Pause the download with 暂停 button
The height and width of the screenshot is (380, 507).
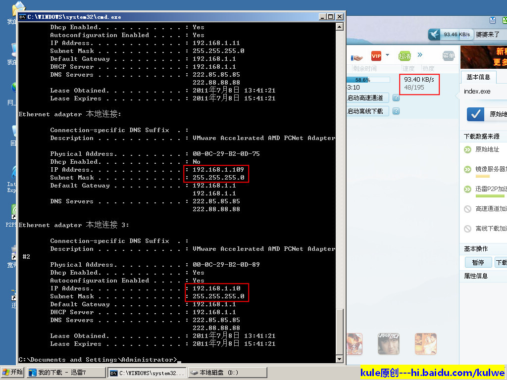478,263
